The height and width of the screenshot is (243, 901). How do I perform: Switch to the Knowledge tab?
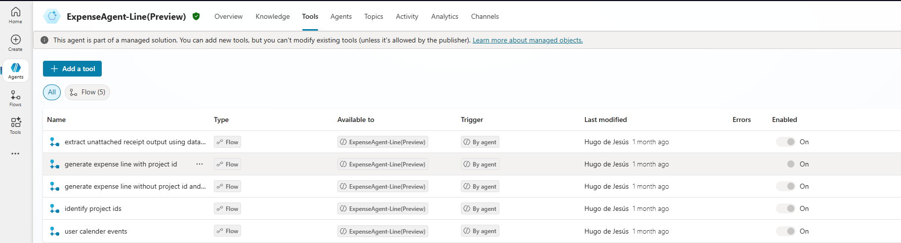coord(273,16)
